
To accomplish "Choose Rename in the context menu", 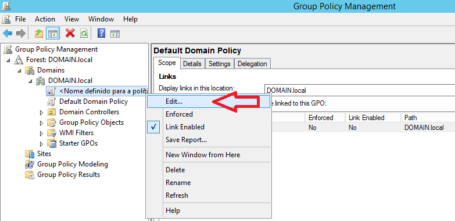I will (x=209, y=183).
